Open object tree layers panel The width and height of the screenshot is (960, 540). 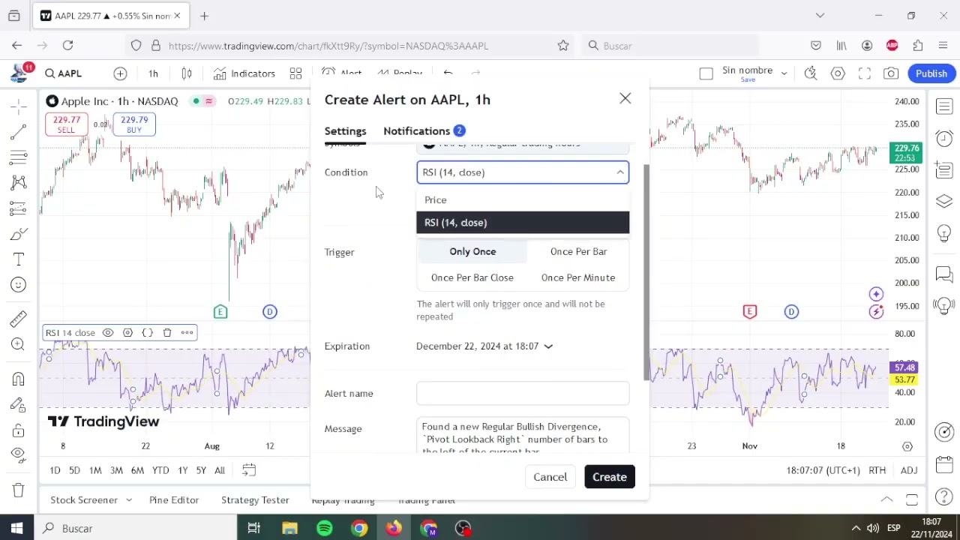[x=944, y=201]
